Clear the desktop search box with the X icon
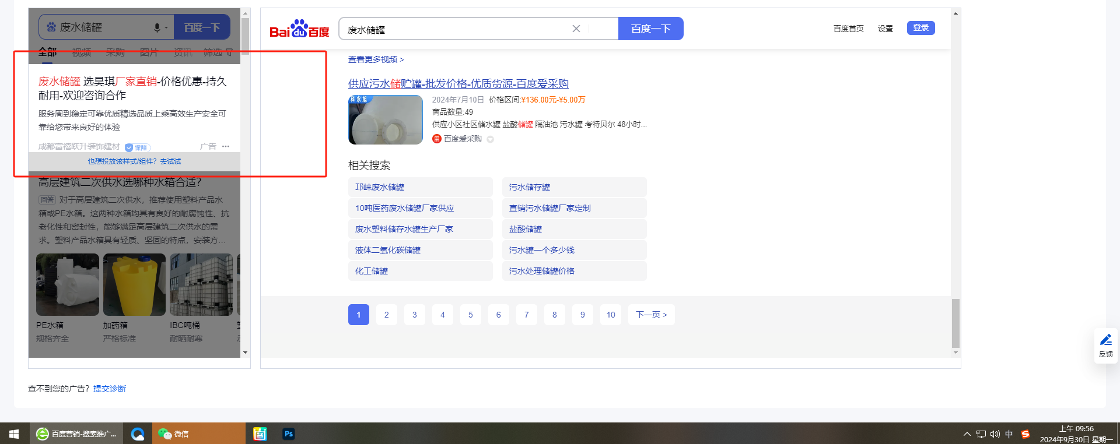Screen dimensions: 1120x444 tap(576, 29)
